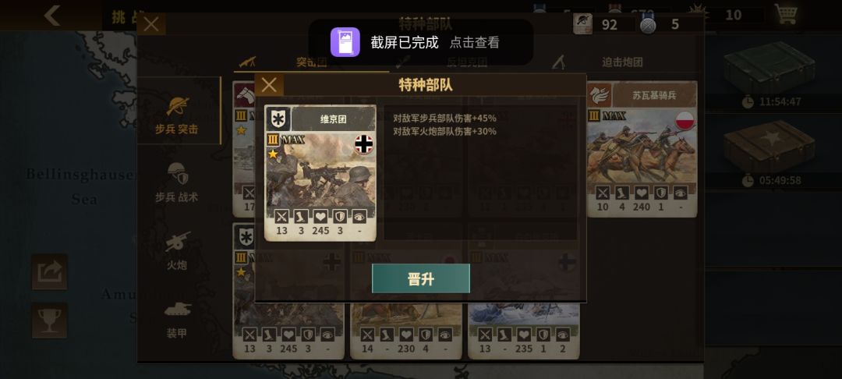Click the share export icon

tap(49, 271)
